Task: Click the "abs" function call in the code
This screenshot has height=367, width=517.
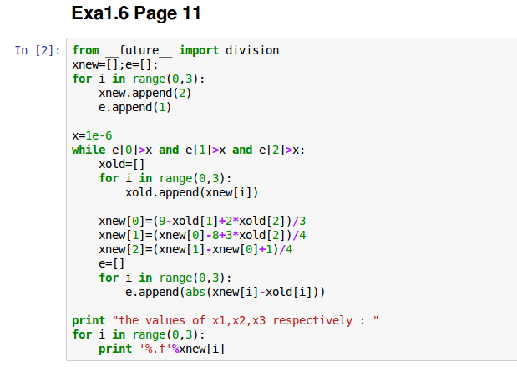Action: tap(178, 292)
